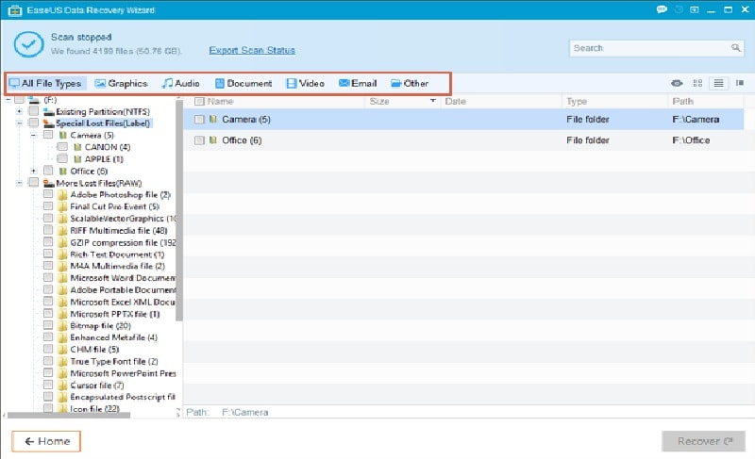Screen dimensions: 755x459
Task: Check the CANON (4) checkbox in tree
Action: tap(62, 147)
